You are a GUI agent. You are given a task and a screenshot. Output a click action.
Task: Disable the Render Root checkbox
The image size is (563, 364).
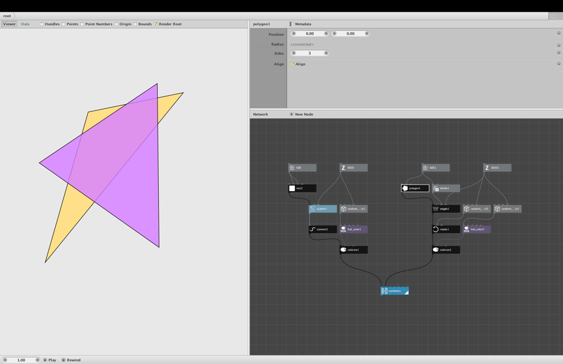point(156,24)
